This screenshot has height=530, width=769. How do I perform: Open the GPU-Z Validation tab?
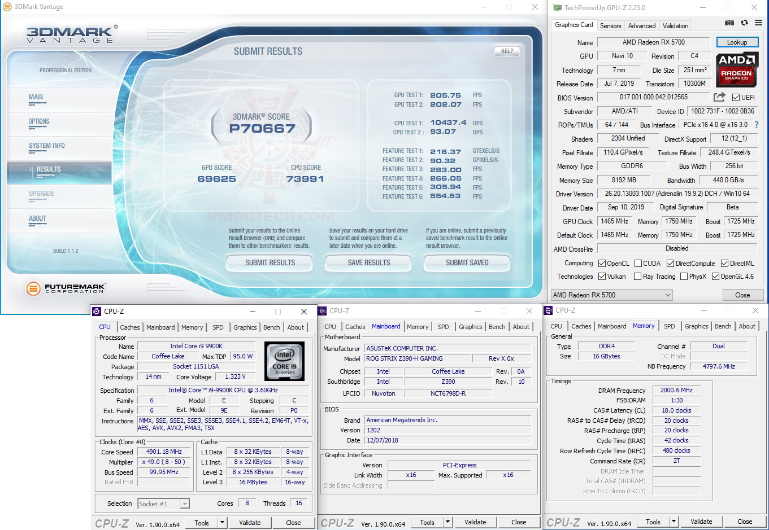click(x=675, y=25)
